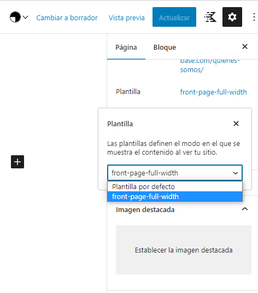Screen dimensions: 258x293
Task: Click the front-page-full-width template link
Action: pos(214,92)
